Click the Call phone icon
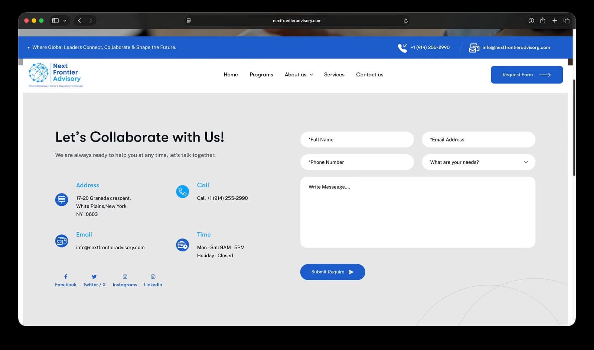The height and width of the screenshot is (350, 594). (182, 192)
